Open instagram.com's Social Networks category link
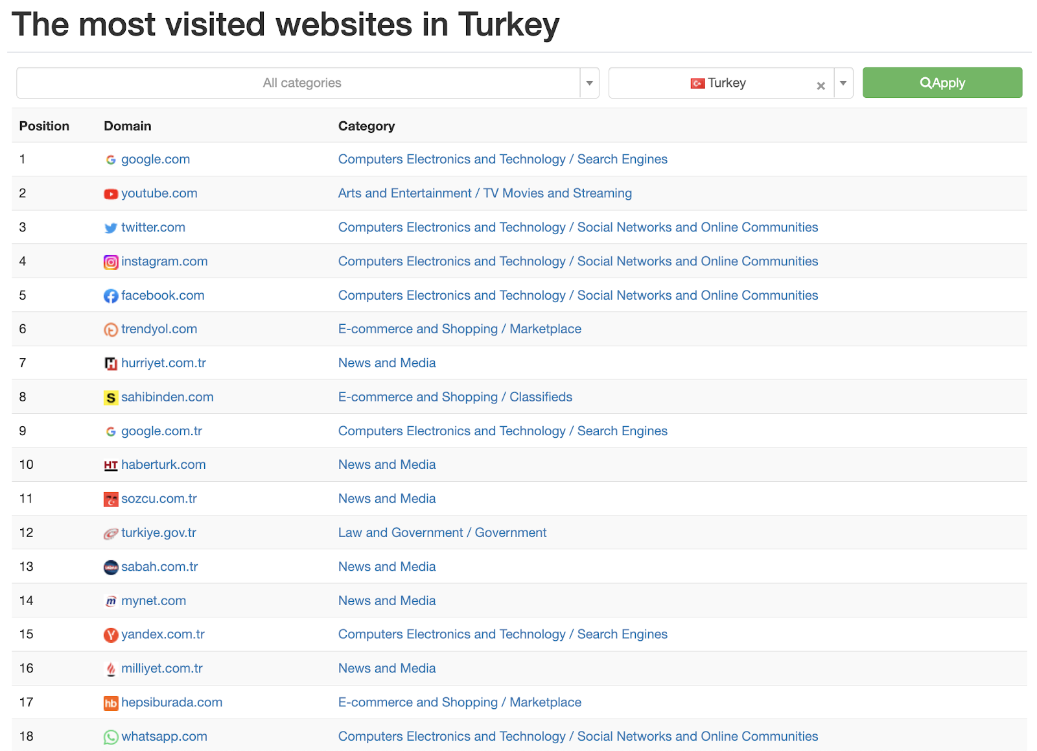This screenshot has height=751, width=1037. click(x=578, y=261)
